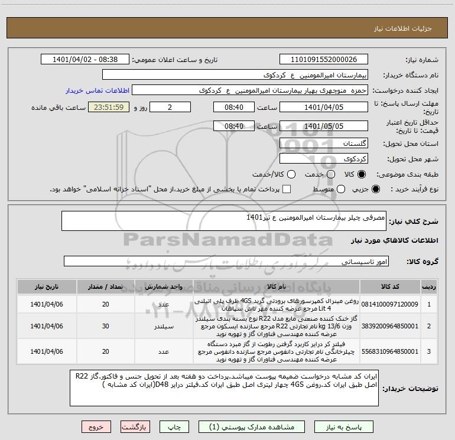
Task: Click the need date cell in row 3
Action: click(47, 351)
